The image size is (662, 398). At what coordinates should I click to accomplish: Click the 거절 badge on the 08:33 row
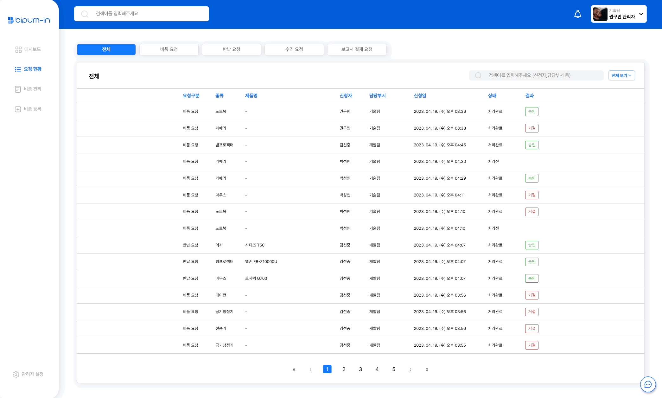coord(532,128)
